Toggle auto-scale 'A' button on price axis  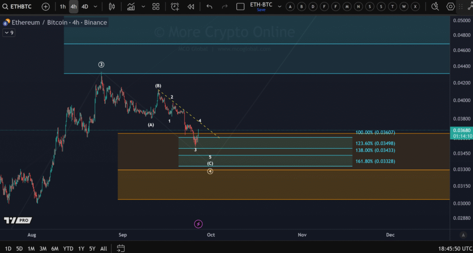click(291, 6)
